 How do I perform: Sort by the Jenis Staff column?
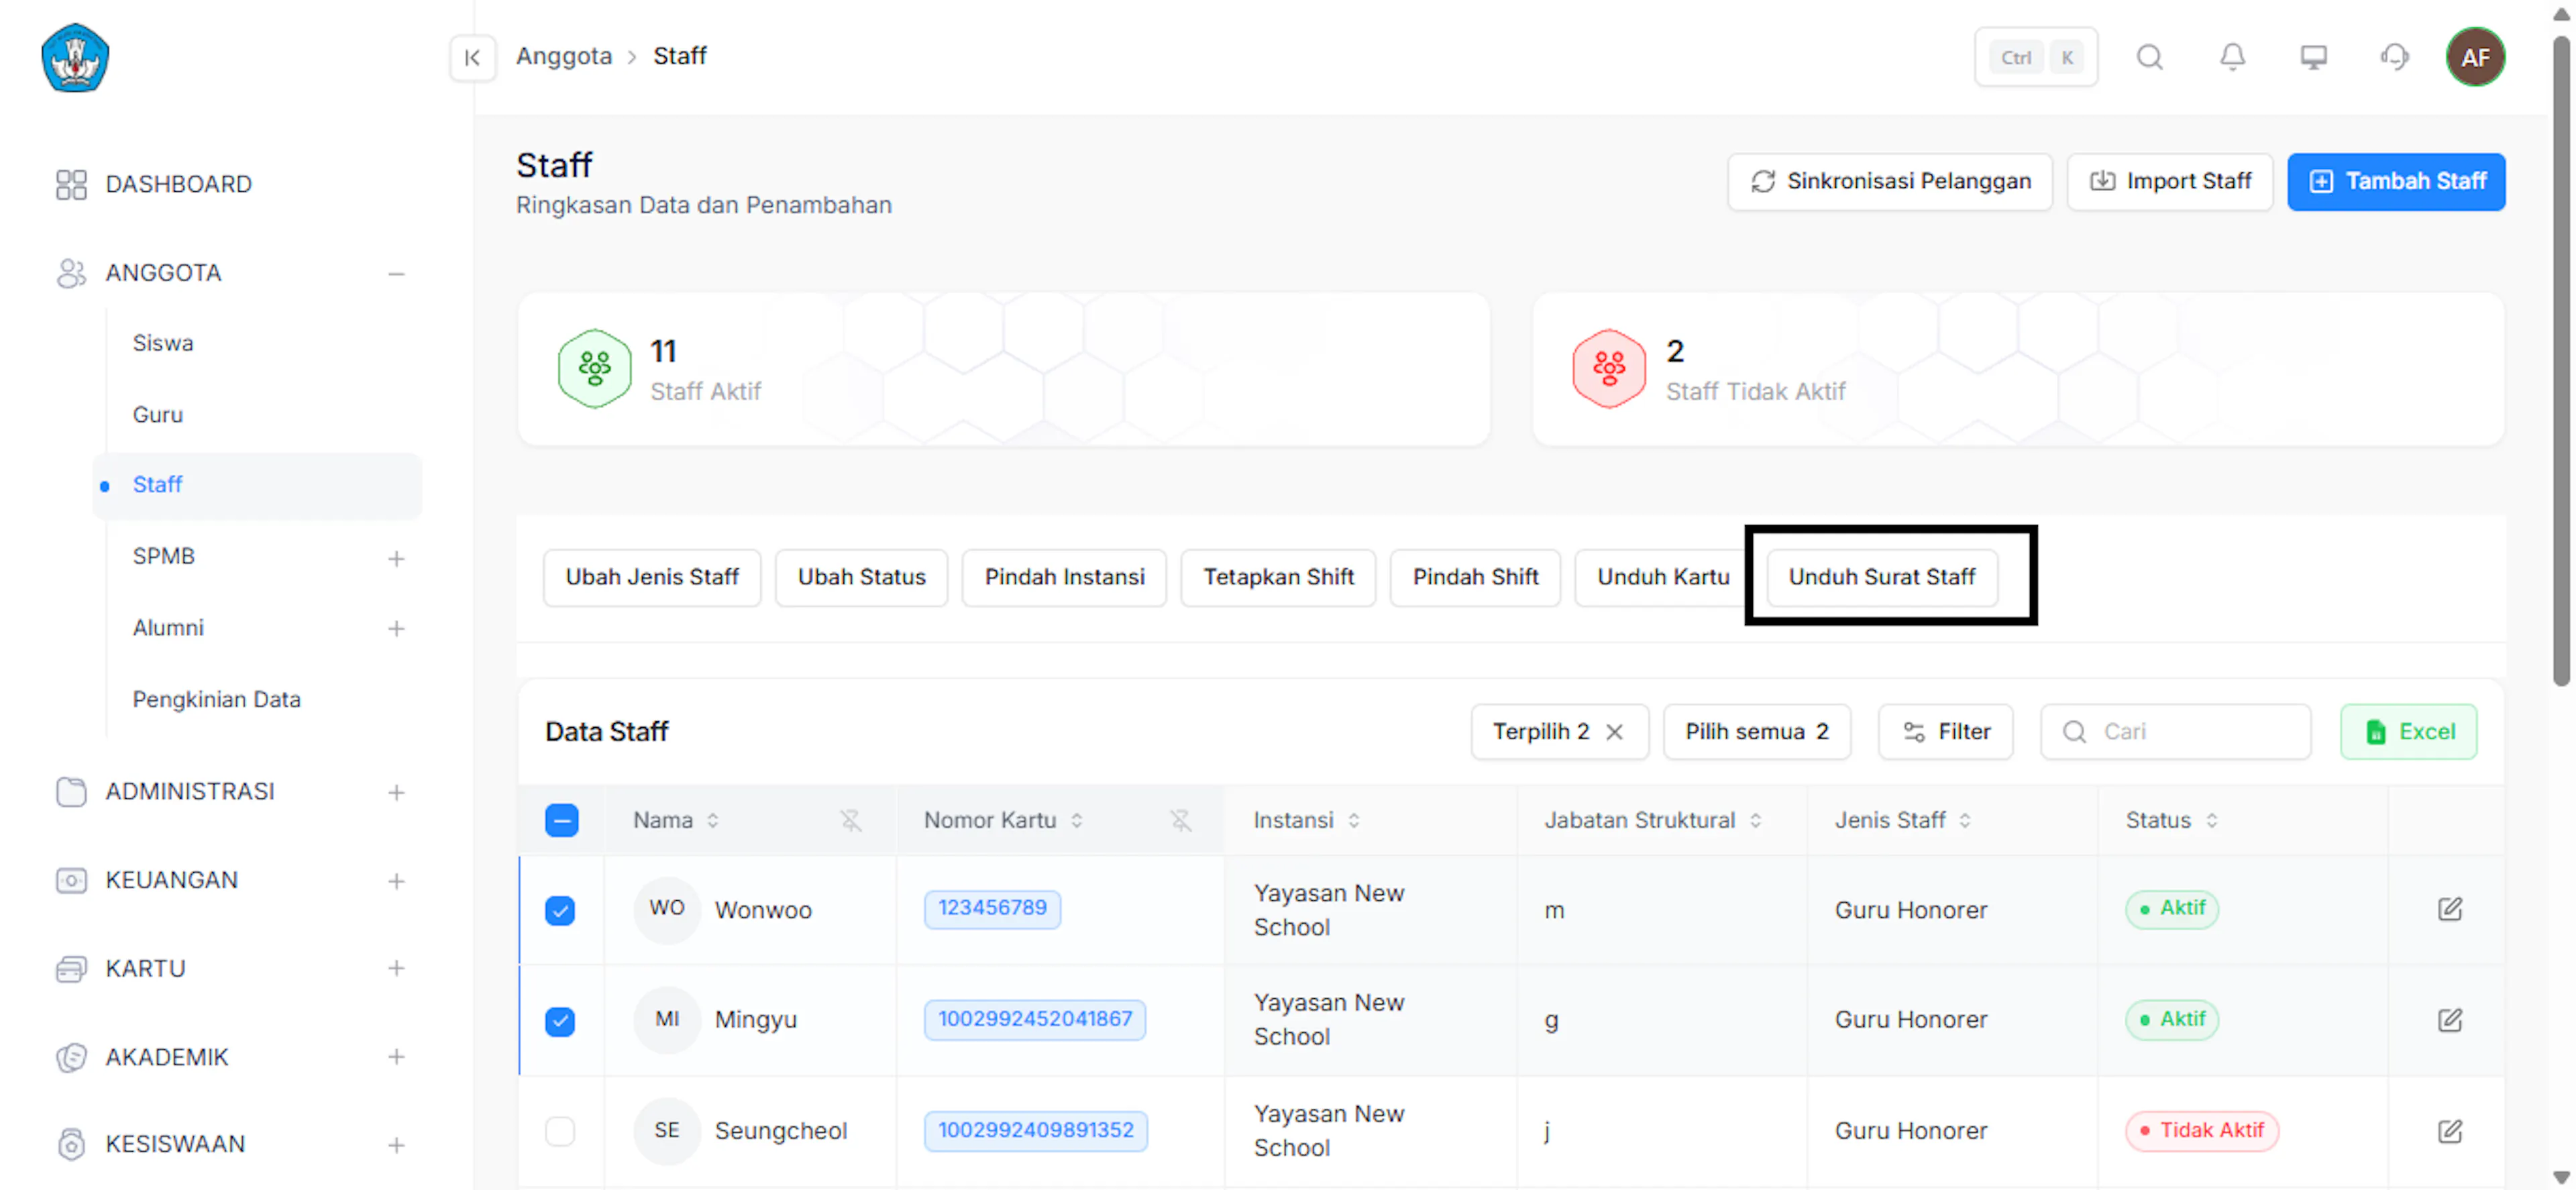[x=1965, y=820]
